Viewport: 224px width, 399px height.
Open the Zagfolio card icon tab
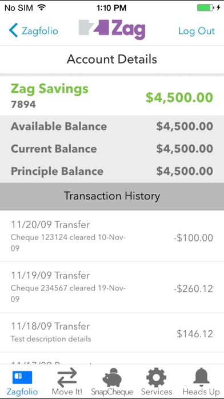(x=22, y=377)
